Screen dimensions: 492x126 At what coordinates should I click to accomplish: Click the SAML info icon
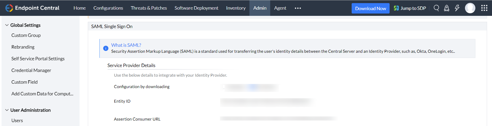coord(106,48)
